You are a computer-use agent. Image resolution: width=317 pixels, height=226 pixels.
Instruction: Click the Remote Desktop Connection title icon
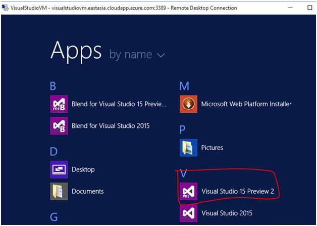(x=5, y=8)
